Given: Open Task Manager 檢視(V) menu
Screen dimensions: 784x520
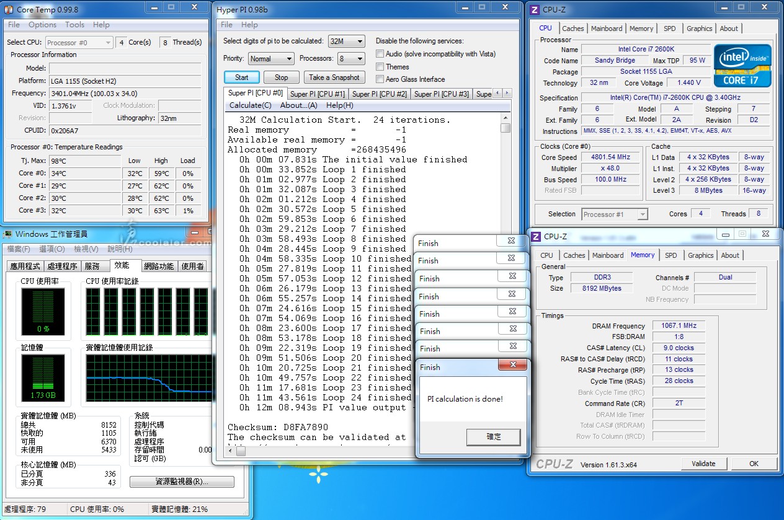Looking at the screenshot, I should tap(86, 249).
